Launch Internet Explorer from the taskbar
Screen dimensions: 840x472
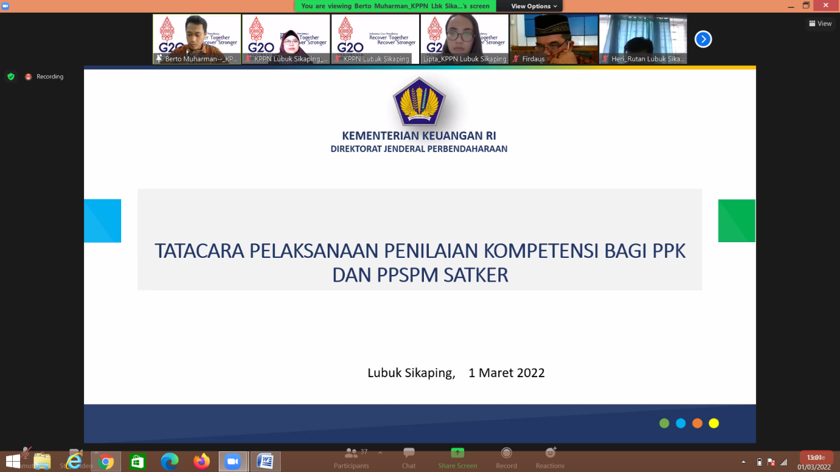[x=74, y=462]
